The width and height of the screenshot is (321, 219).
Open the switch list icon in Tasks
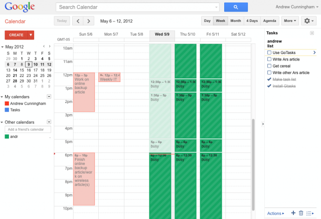310,213
